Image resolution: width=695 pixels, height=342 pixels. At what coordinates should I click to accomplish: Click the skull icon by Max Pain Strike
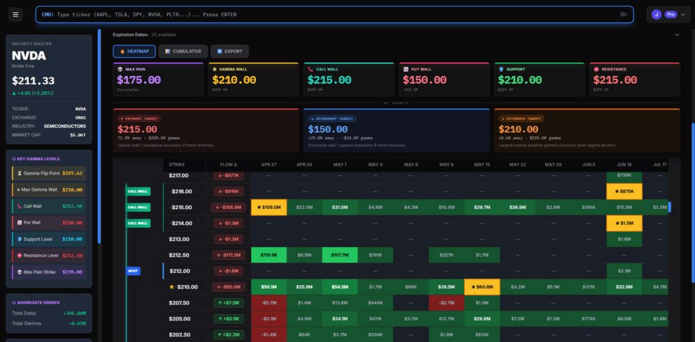[19, 272]
